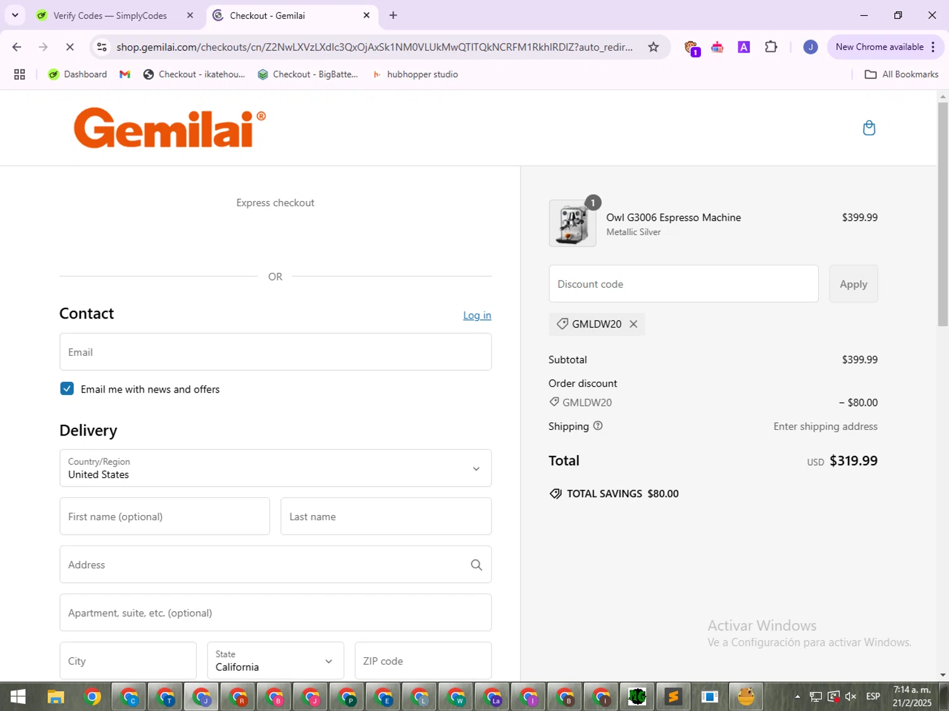Image resolution: width=949 pixels, height=711 pixels.
Task: Open the shopping bag cart icon
Action: [x=869, y=128]
